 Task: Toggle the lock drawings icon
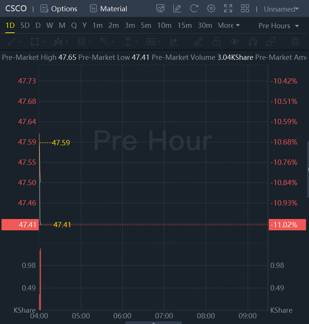[216, 41]
